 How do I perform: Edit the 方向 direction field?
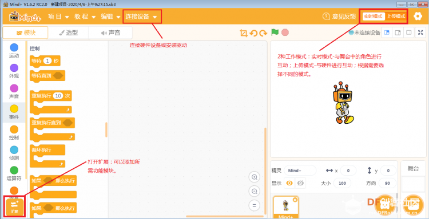coord(387,183)
